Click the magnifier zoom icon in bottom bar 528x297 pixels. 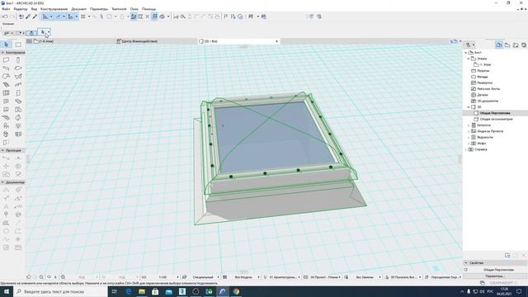point(41,277)
